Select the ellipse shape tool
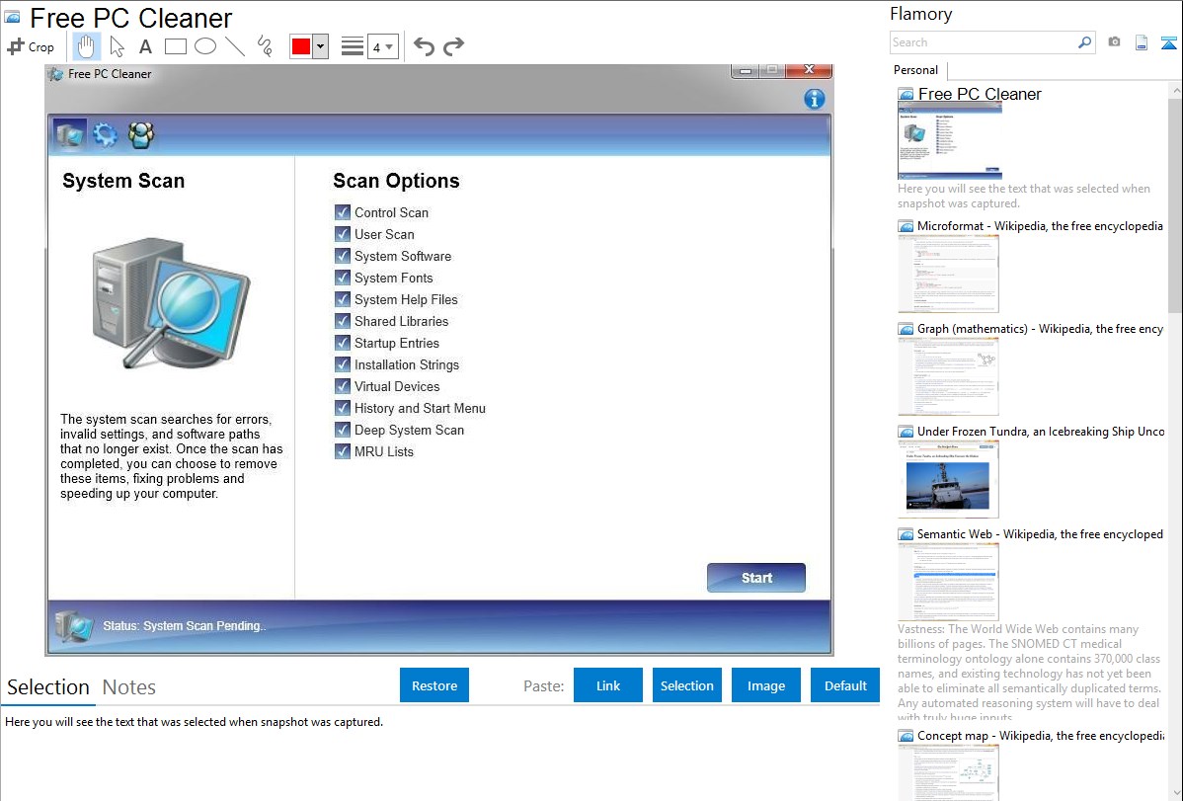 click(205, 46)
